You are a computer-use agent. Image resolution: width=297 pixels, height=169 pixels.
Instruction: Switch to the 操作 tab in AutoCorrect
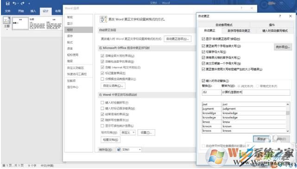tap(272, 25)
